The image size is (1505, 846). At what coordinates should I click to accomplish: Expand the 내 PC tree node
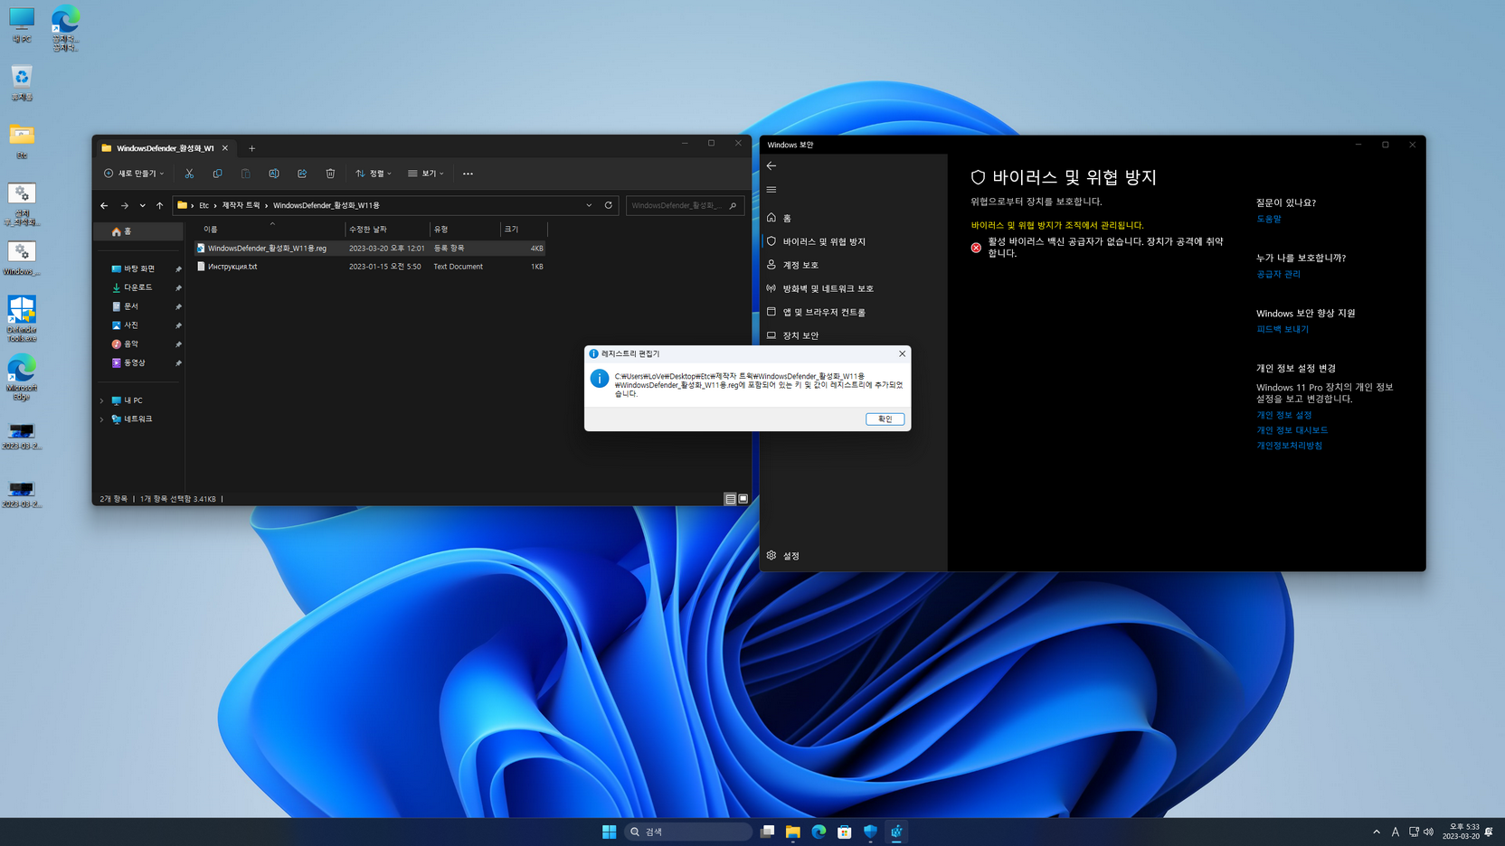tap(102, 400)
